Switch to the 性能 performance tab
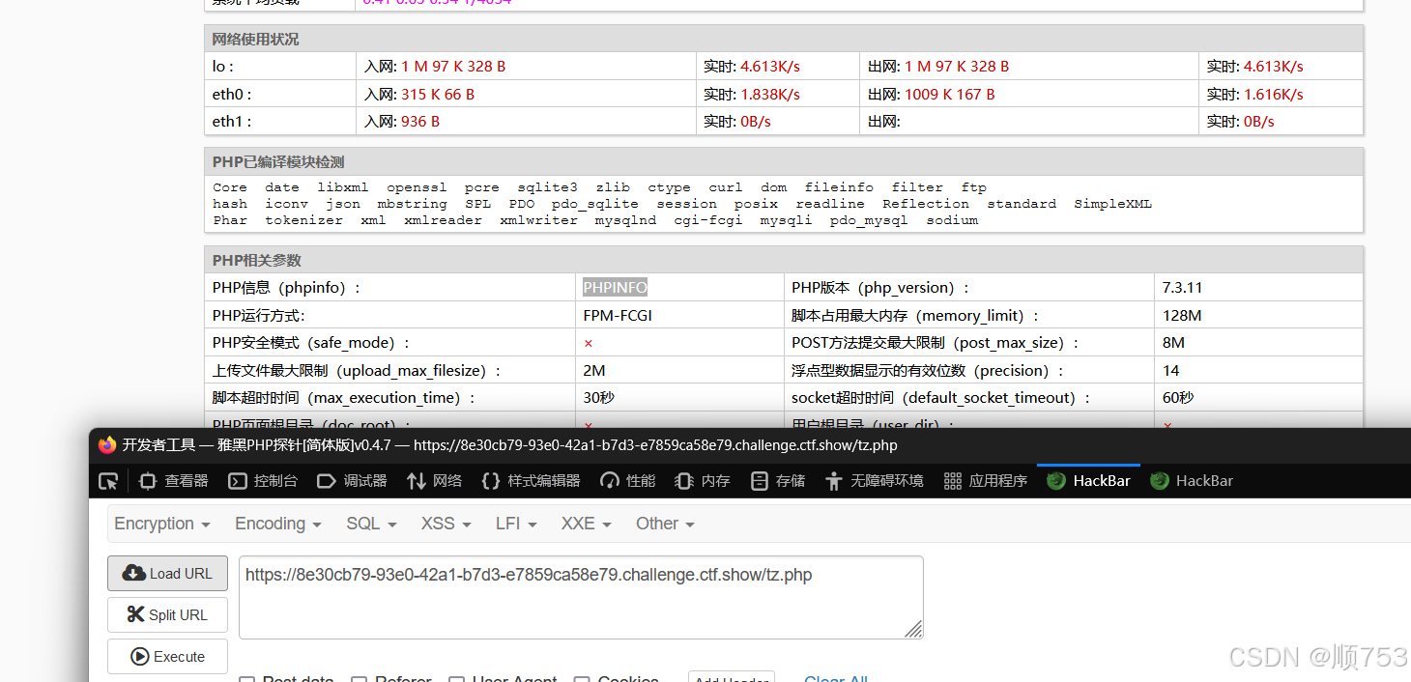This screenshot has height=682, width=1411. tap(628, 481)
